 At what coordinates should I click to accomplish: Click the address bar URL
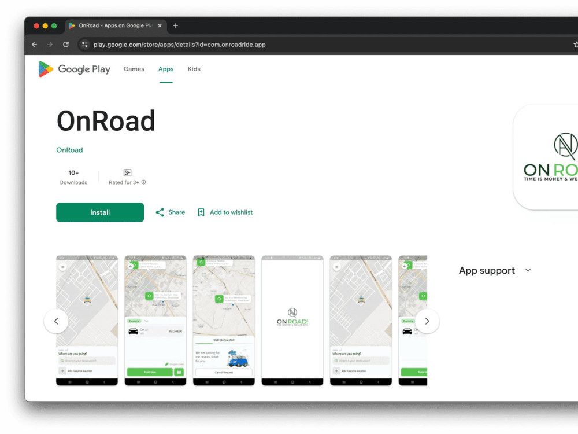(x=179, y=45)
